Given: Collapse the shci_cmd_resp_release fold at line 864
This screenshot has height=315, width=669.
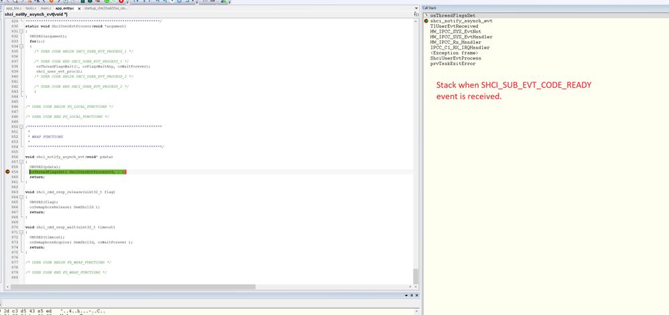Looking at the screenshot, I should (x=21, y=197).
